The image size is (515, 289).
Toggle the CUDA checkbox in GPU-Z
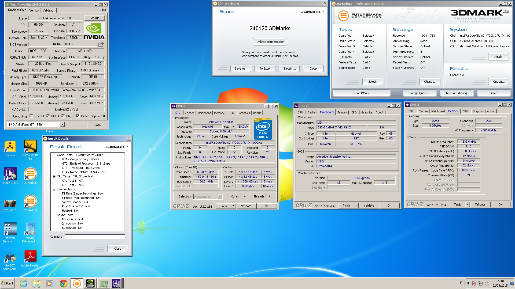click(48, 116)
